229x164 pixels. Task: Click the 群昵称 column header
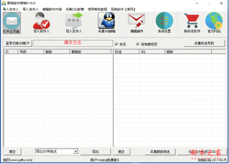click(x=90, y=52)
